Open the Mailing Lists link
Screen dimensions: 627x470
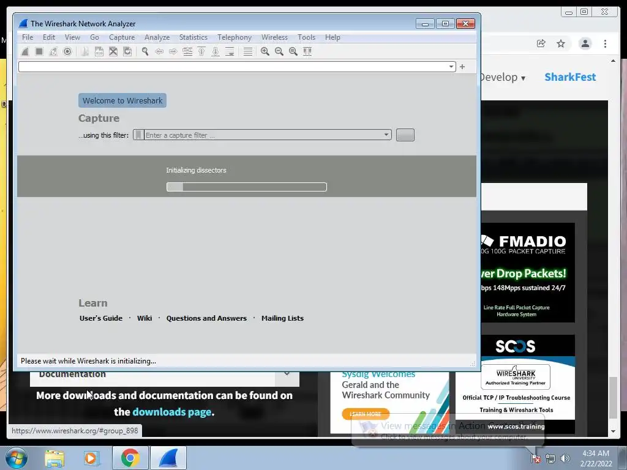coord(282,318)
